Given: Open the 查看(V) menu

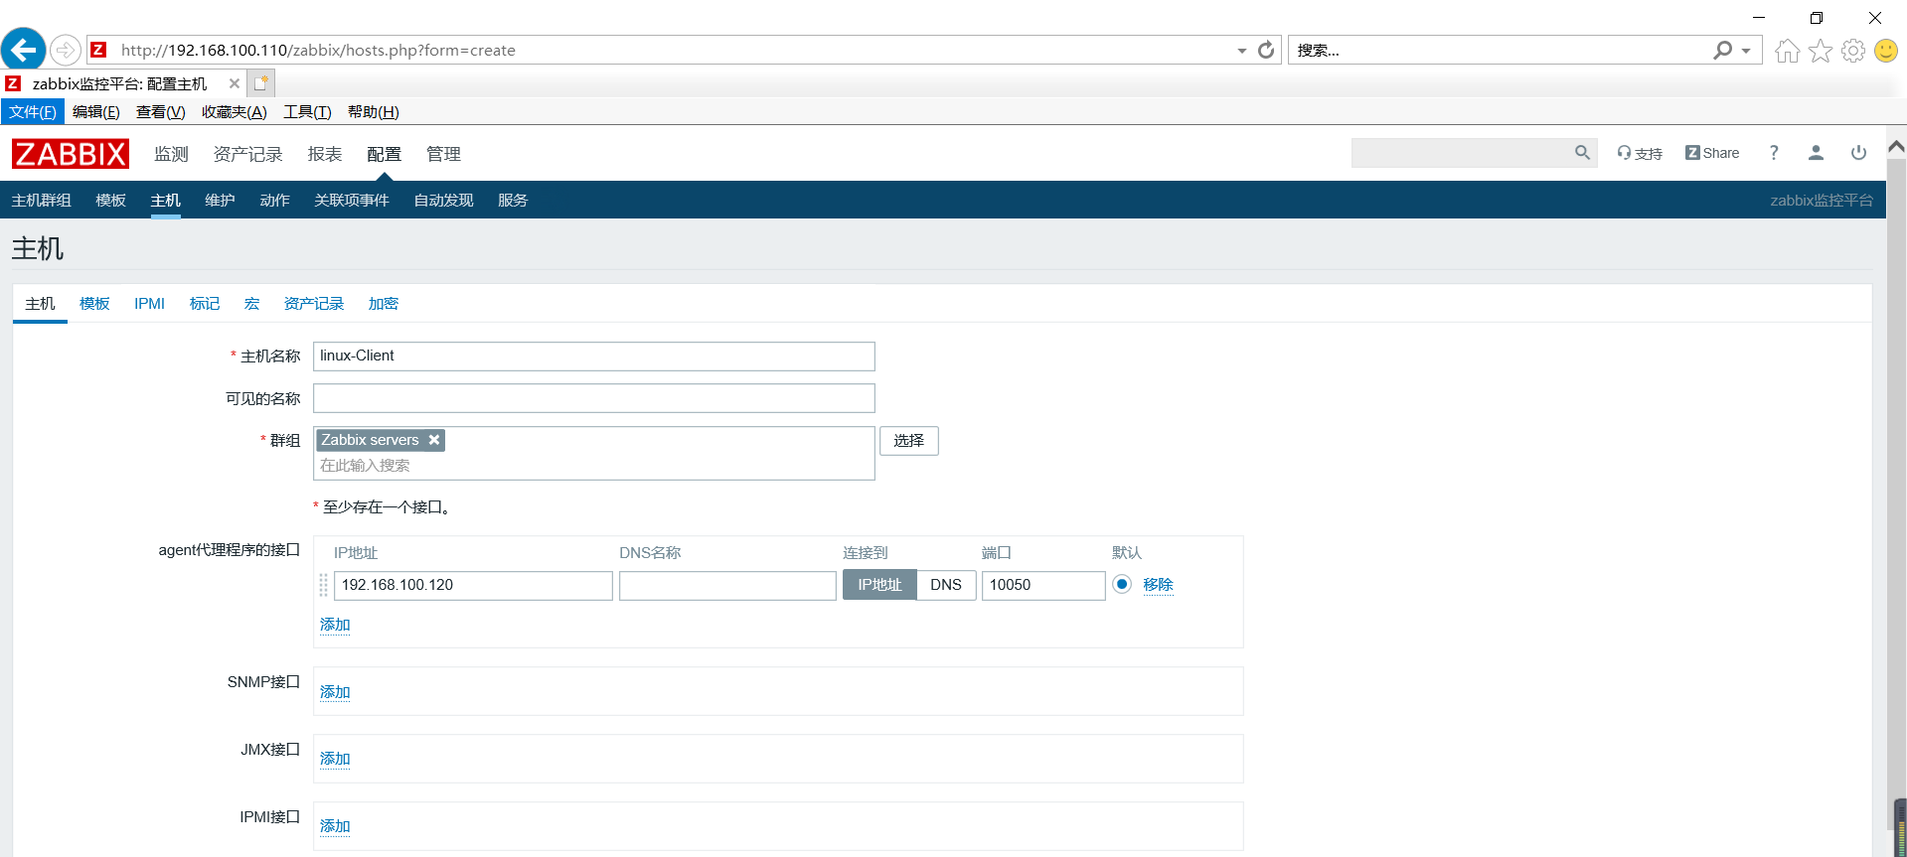Looking at the screenshot, I should point(161,112).
